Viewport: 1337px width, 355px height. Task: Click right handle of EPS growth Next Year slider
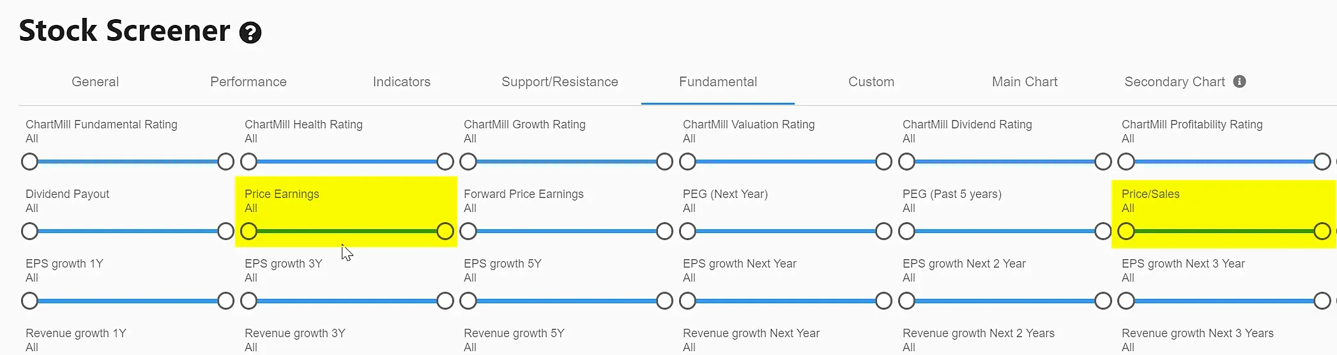coord(883,301)
